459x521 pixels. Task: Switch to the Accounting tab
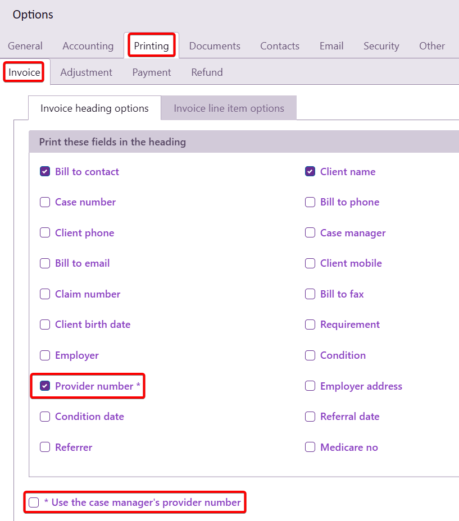click(x=88, y=46)
